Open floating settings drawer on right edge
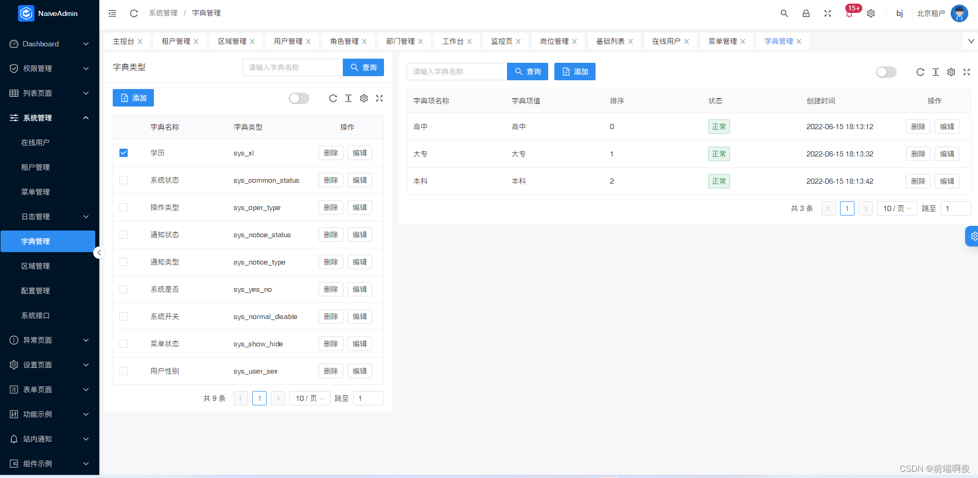978x478 pixels. [x=972, y=236]
